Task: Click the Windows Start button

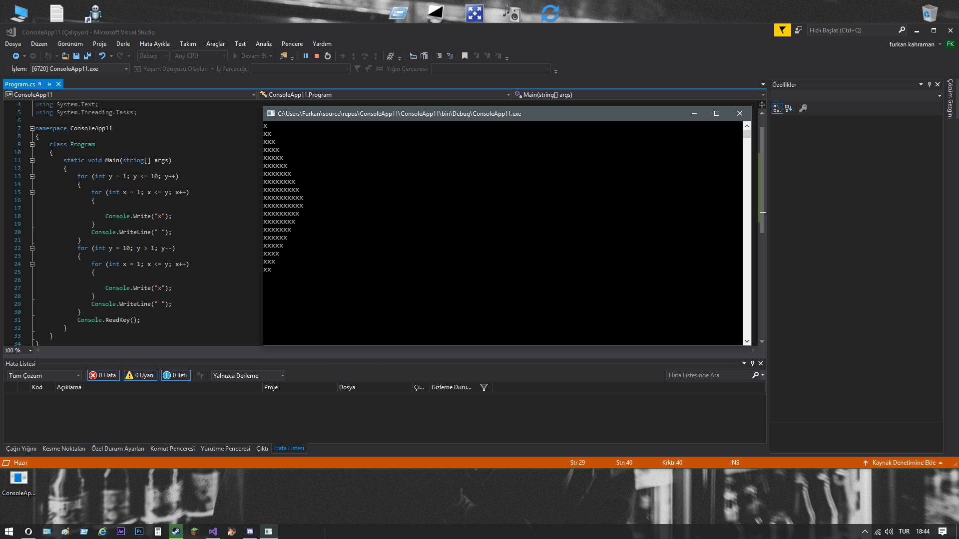Action: (9, 532)
